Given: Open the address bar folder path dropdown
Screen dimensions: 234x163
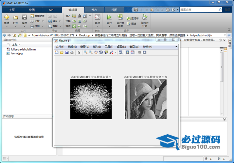Looking at the screenshot, I should point(225,35).
